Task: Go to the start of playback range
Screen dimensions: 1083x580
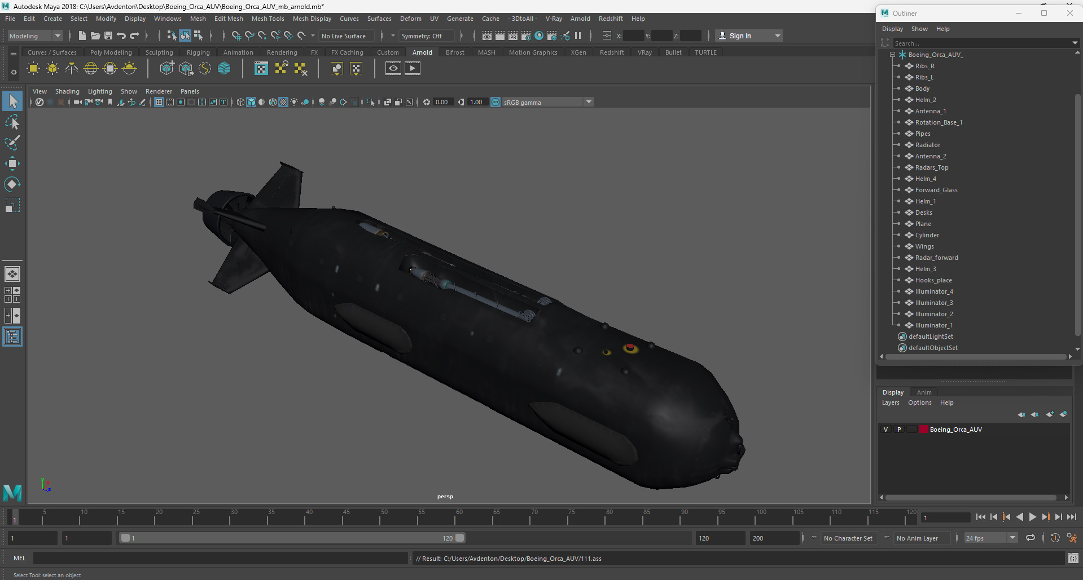Action: 981,517
